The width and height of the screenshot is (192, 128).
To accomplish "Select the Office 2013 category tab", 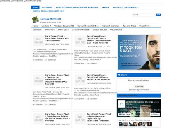I will coord(63,30).
